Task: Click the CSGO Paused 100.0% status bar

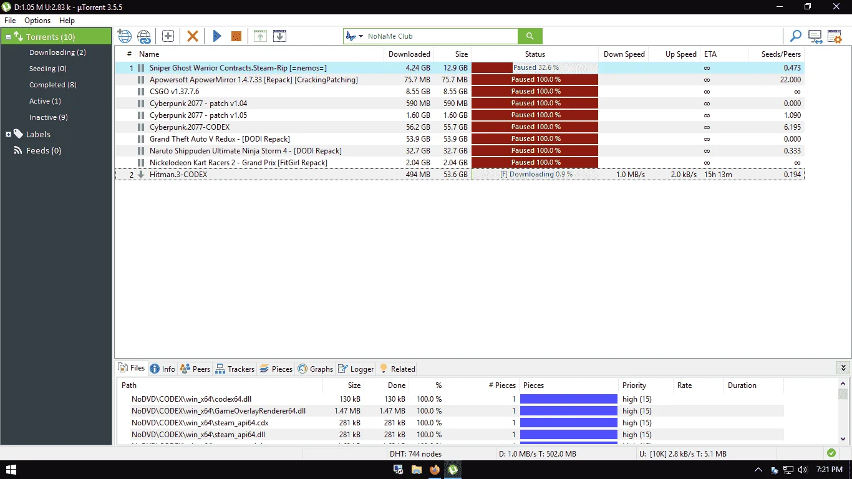Action: [x=535, y=92]
